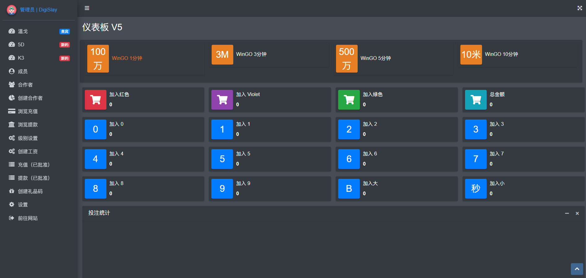586x278 pixels.
Task: Close the 投注统计 panel
Action: (577, 213)
